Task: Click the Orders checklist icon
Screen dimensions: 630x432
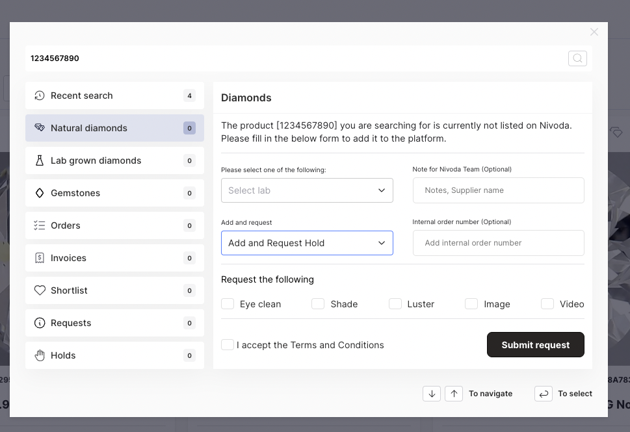Action: click(x=40, y=225)
